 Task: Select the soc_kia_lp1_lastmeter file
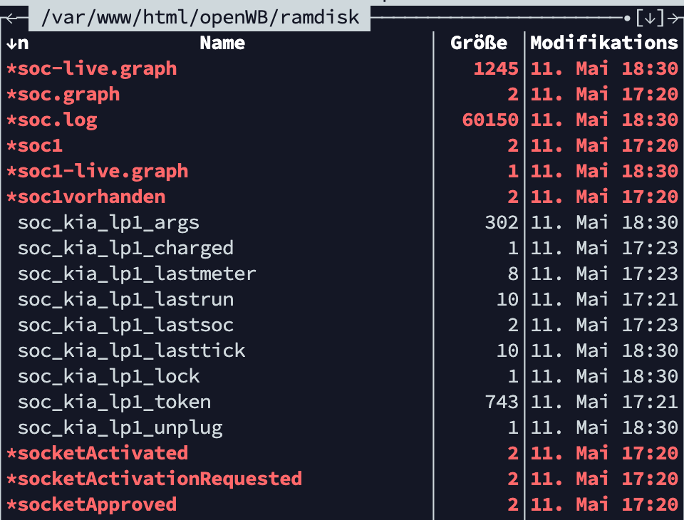[137, 274]
